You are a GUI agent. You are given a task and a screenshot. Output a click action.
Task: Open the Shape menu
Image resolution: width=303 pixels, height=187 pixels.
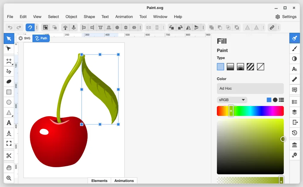[x=89, y=17]
